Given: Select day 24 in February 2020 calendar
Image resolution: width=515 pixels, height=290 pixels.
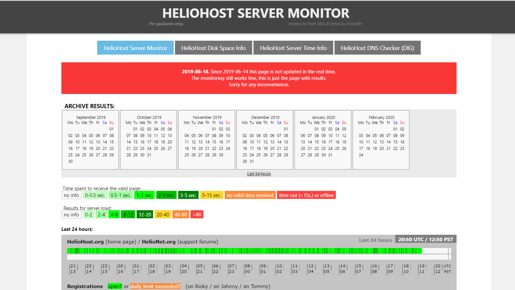Looking at the screenshot, I should tap(361, 155).
